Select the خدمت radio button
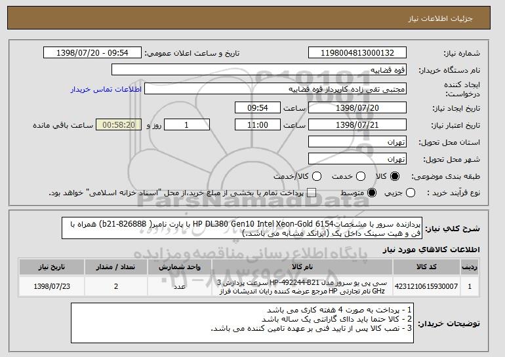This screenshot has height=357, width=505. point(361,176)
